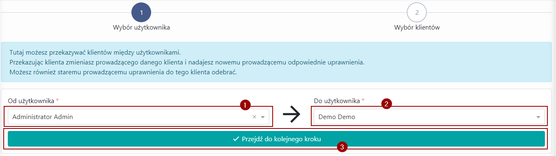Expand the Do użytkownika dropdown arrow

[x=538, y=117]
